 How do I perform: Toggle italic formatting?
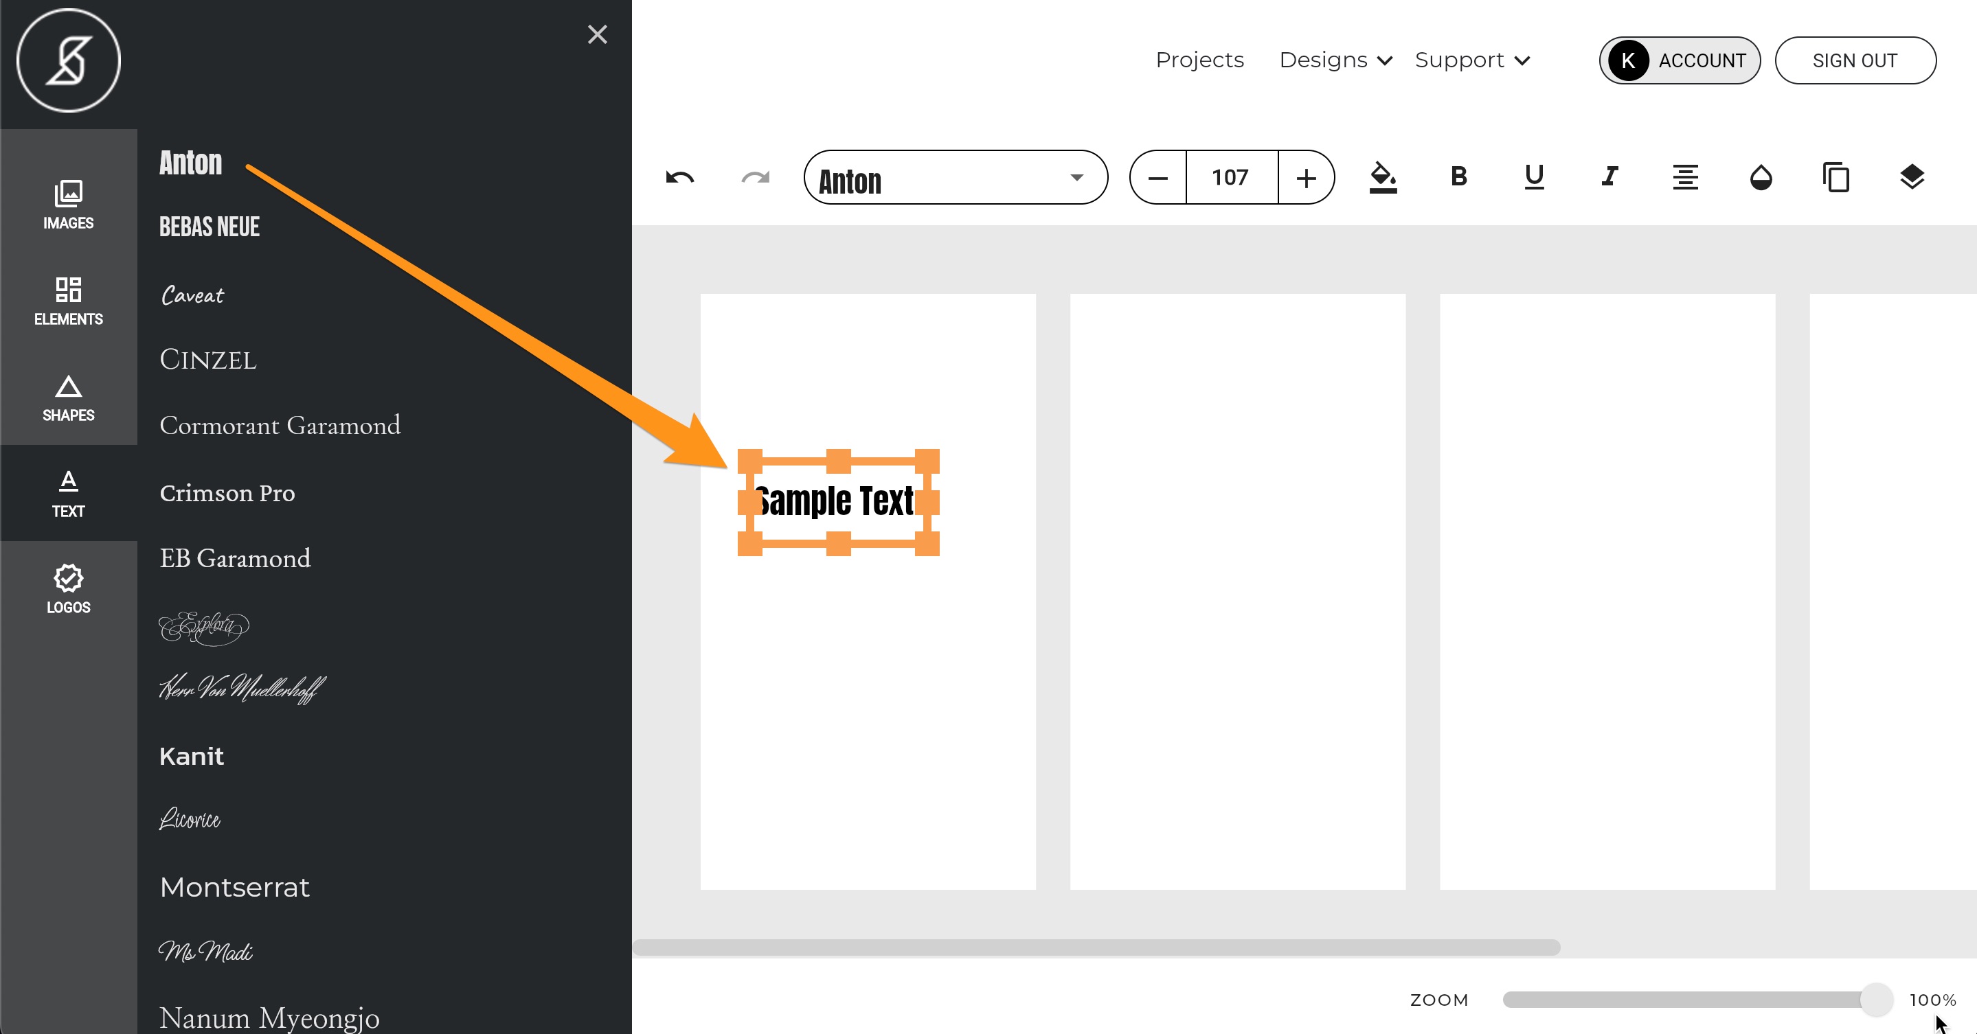(x=1610, y=177)
